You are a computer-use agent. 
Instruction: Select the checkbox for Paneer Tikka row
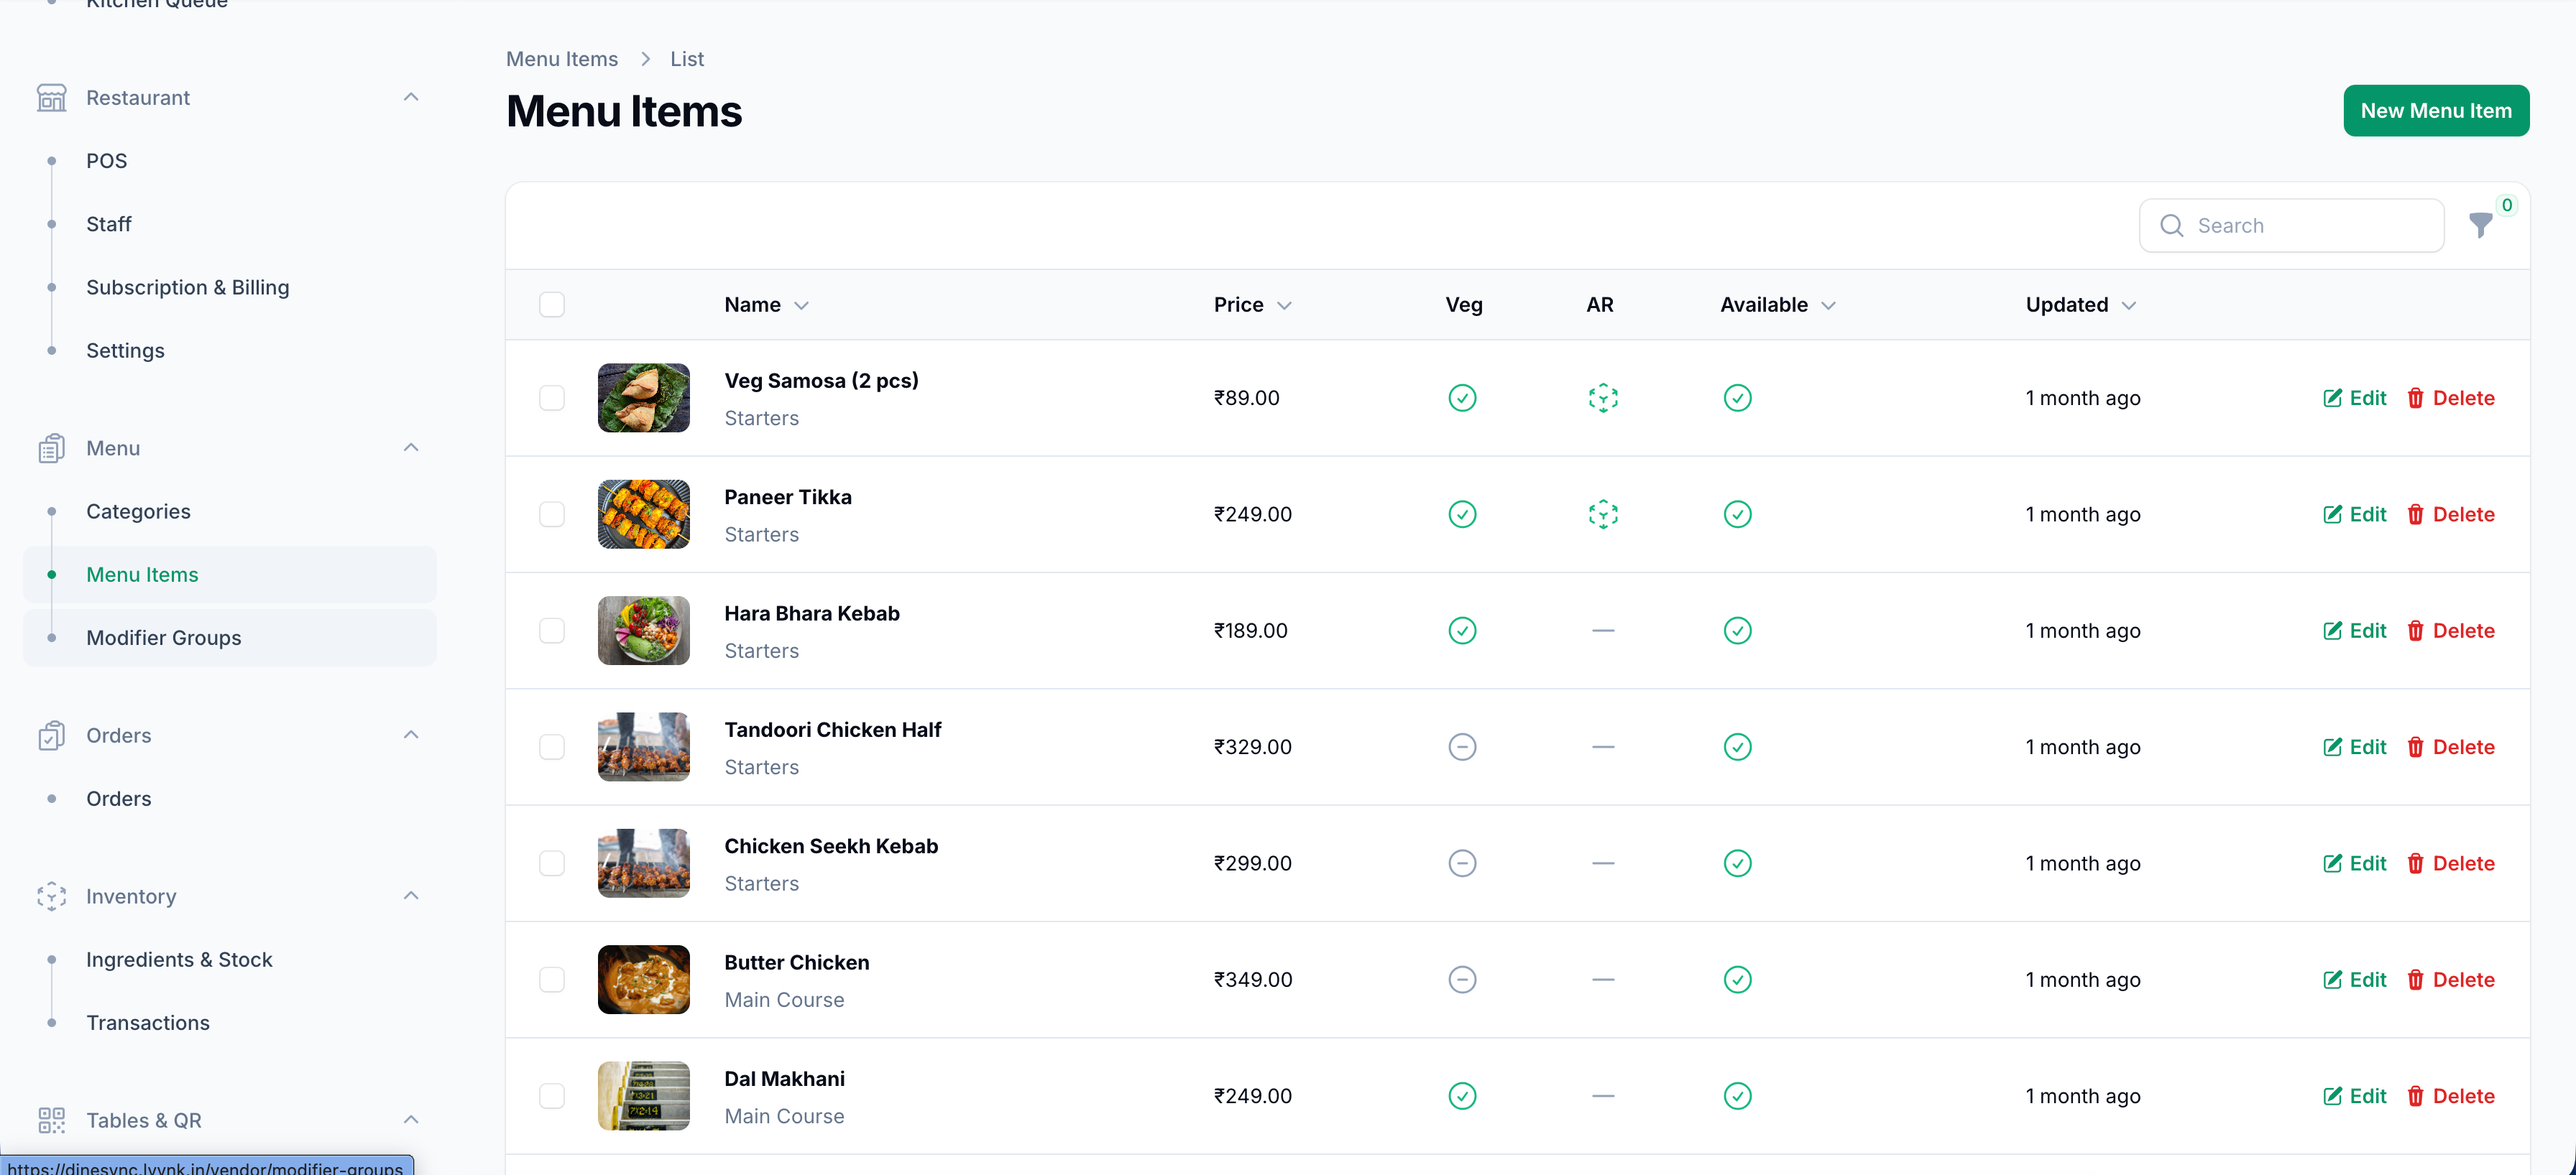pos(553,514)
